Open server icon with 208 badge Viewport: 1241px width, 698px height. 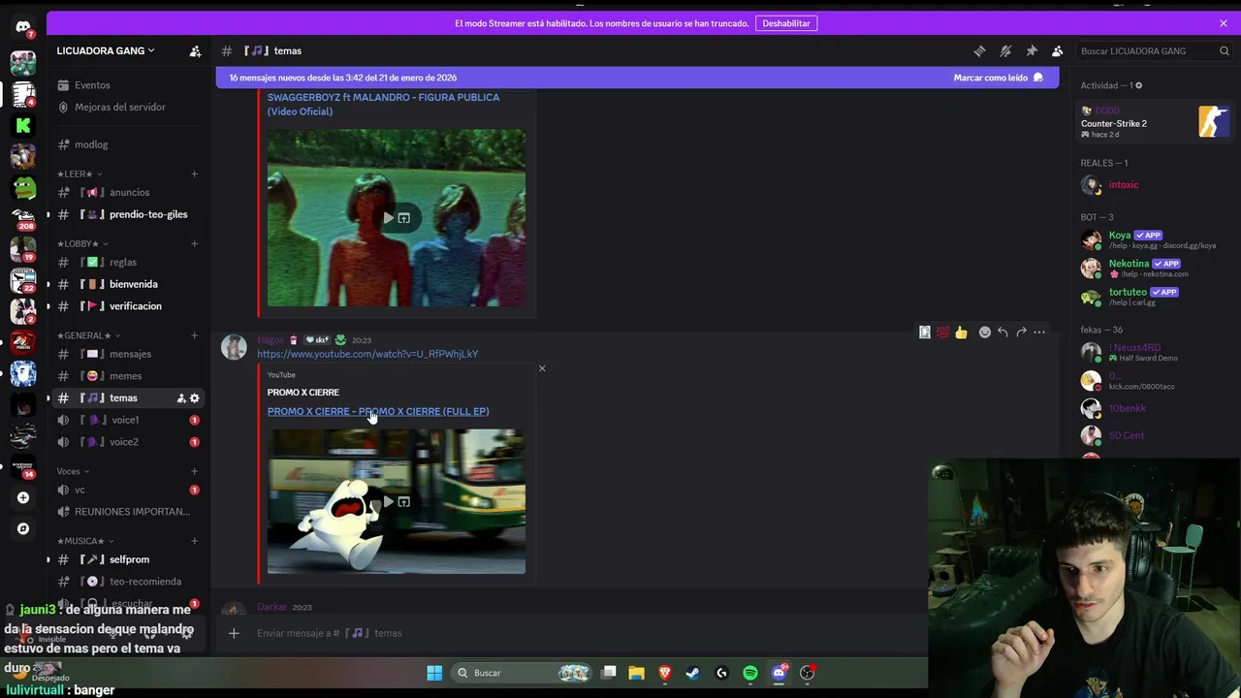[23, 218]
